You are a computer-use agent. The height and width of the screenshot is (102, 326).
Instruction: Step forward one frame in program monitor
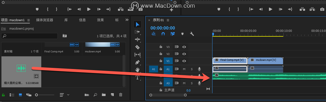(281, 9)
